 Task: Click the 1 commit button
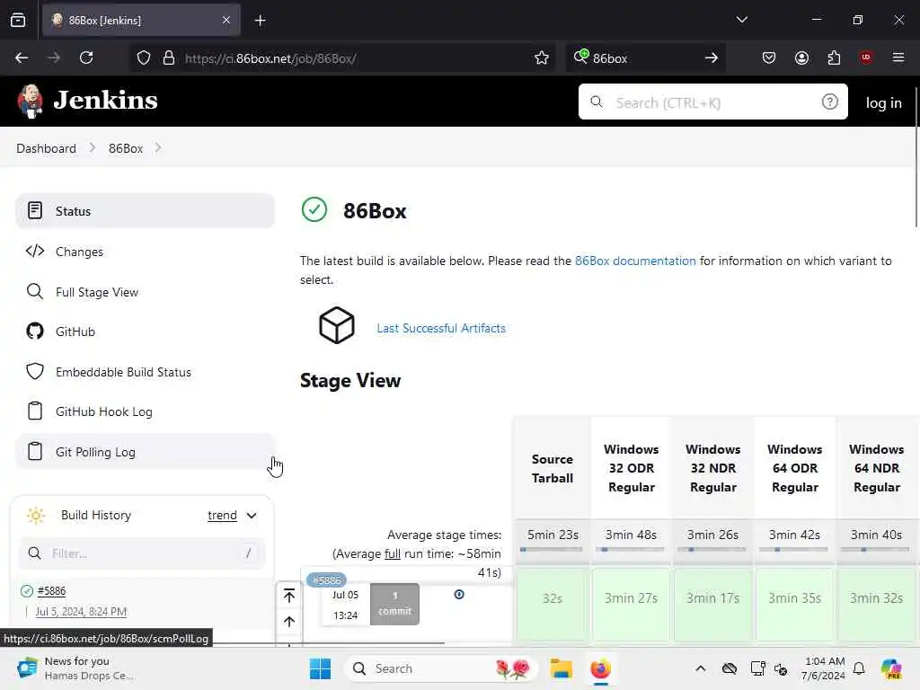click(x=395, y=604)
